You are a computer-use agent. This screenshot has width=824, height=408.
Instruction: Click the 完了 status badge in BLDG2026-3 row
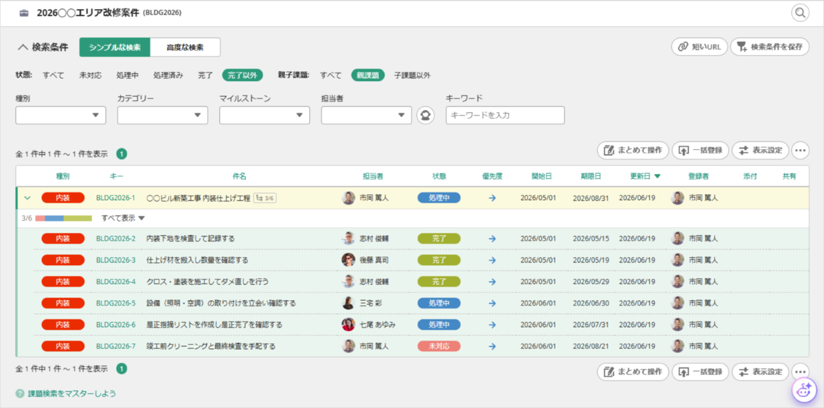(439, 260)
